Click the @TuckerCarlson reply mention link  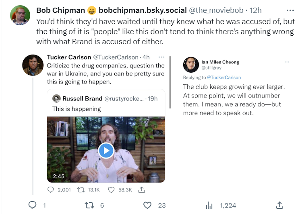point(224,77)
